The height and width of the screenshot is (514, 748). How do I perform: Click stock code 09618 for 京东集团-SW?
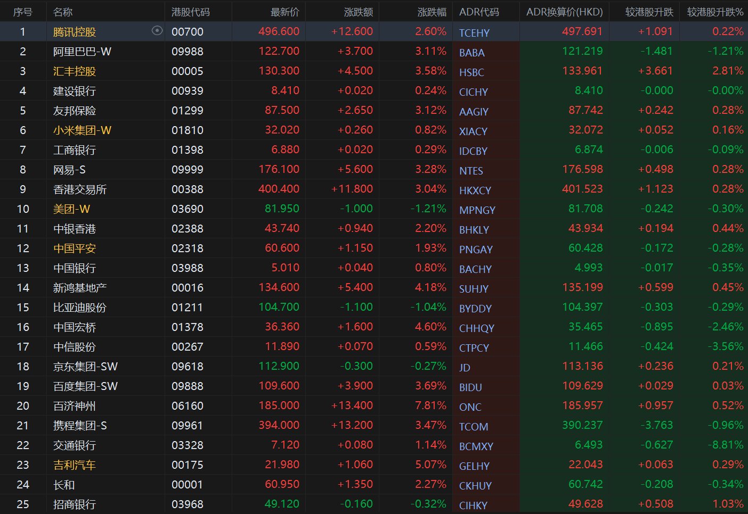pyautogui.click(x=187, y=367)
